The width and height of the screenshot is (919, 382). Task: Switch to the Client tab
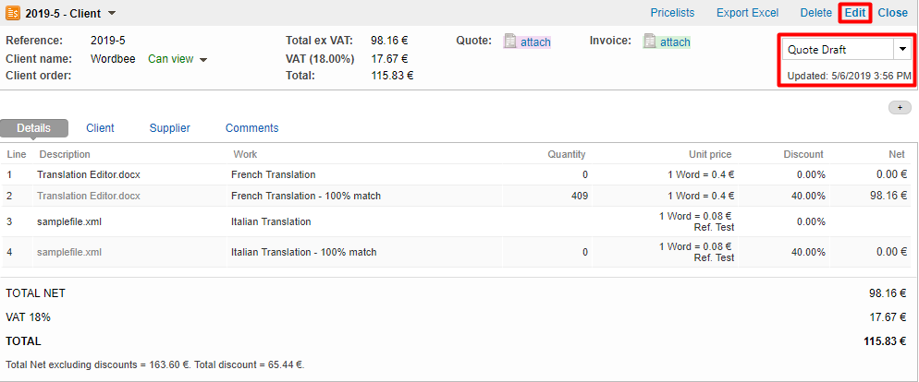[x=100, y=128]
